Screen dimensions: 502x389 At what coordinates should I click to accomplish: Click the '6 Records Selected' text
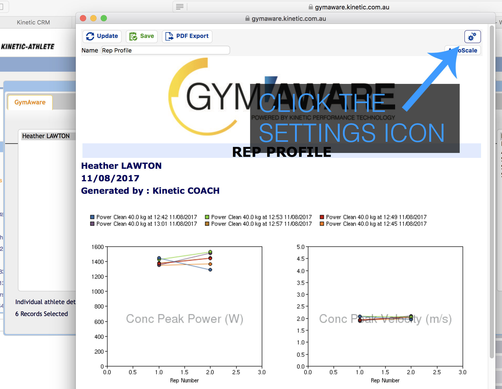coord(42,314)
